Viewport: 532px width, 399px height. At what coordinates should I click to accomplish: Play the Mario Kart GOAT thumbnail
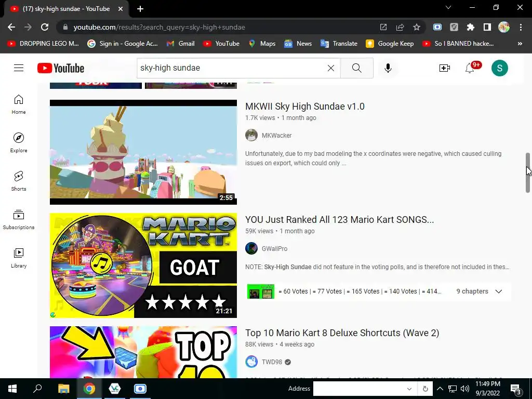[x=143, y=265]
